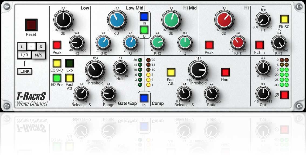Click the Low frequency value 90.5
Viewport: 306px width, 156px height.
click(x=77, y=33)
